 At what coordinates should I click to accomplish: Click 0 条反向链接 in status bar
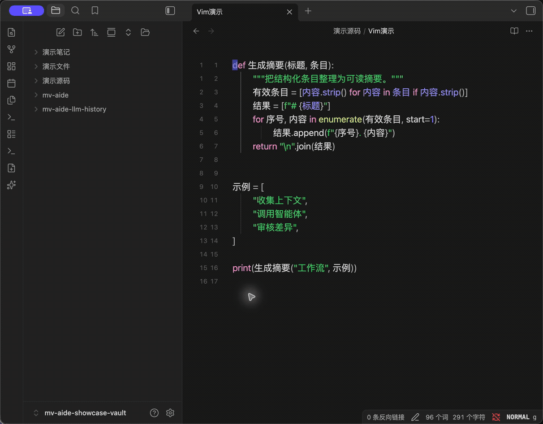(385, 417)
